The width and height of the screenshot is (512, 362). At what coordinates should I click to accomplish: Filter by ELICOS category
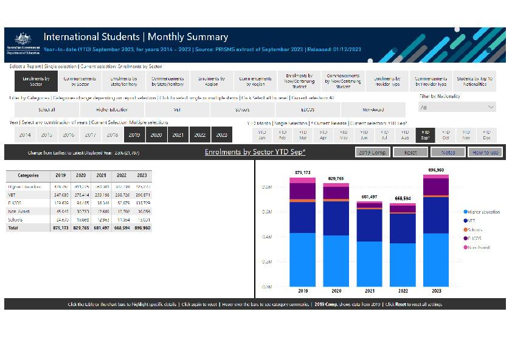[x=308, y=110]
